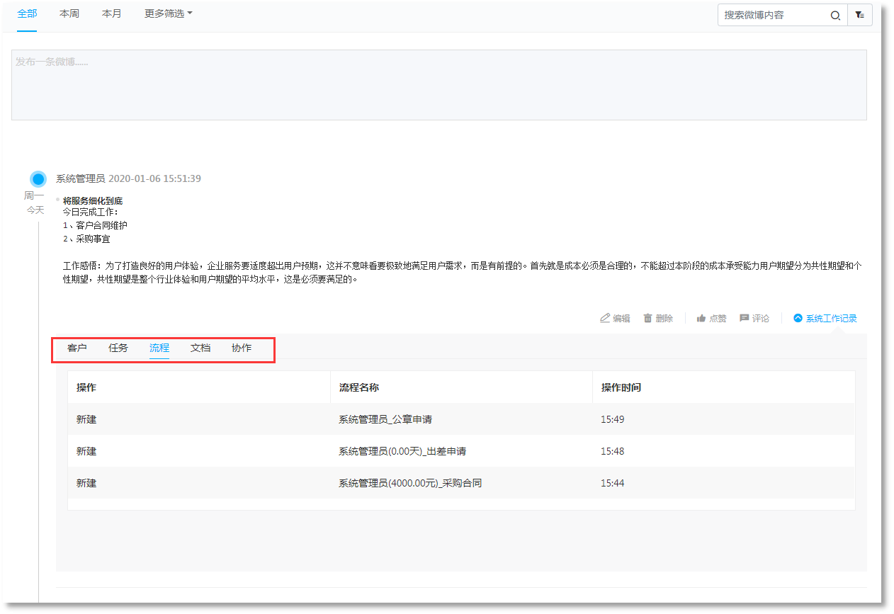Click the pencil edit icon
This screenshot has width=894, height=614.
click(x=605, y=318)
